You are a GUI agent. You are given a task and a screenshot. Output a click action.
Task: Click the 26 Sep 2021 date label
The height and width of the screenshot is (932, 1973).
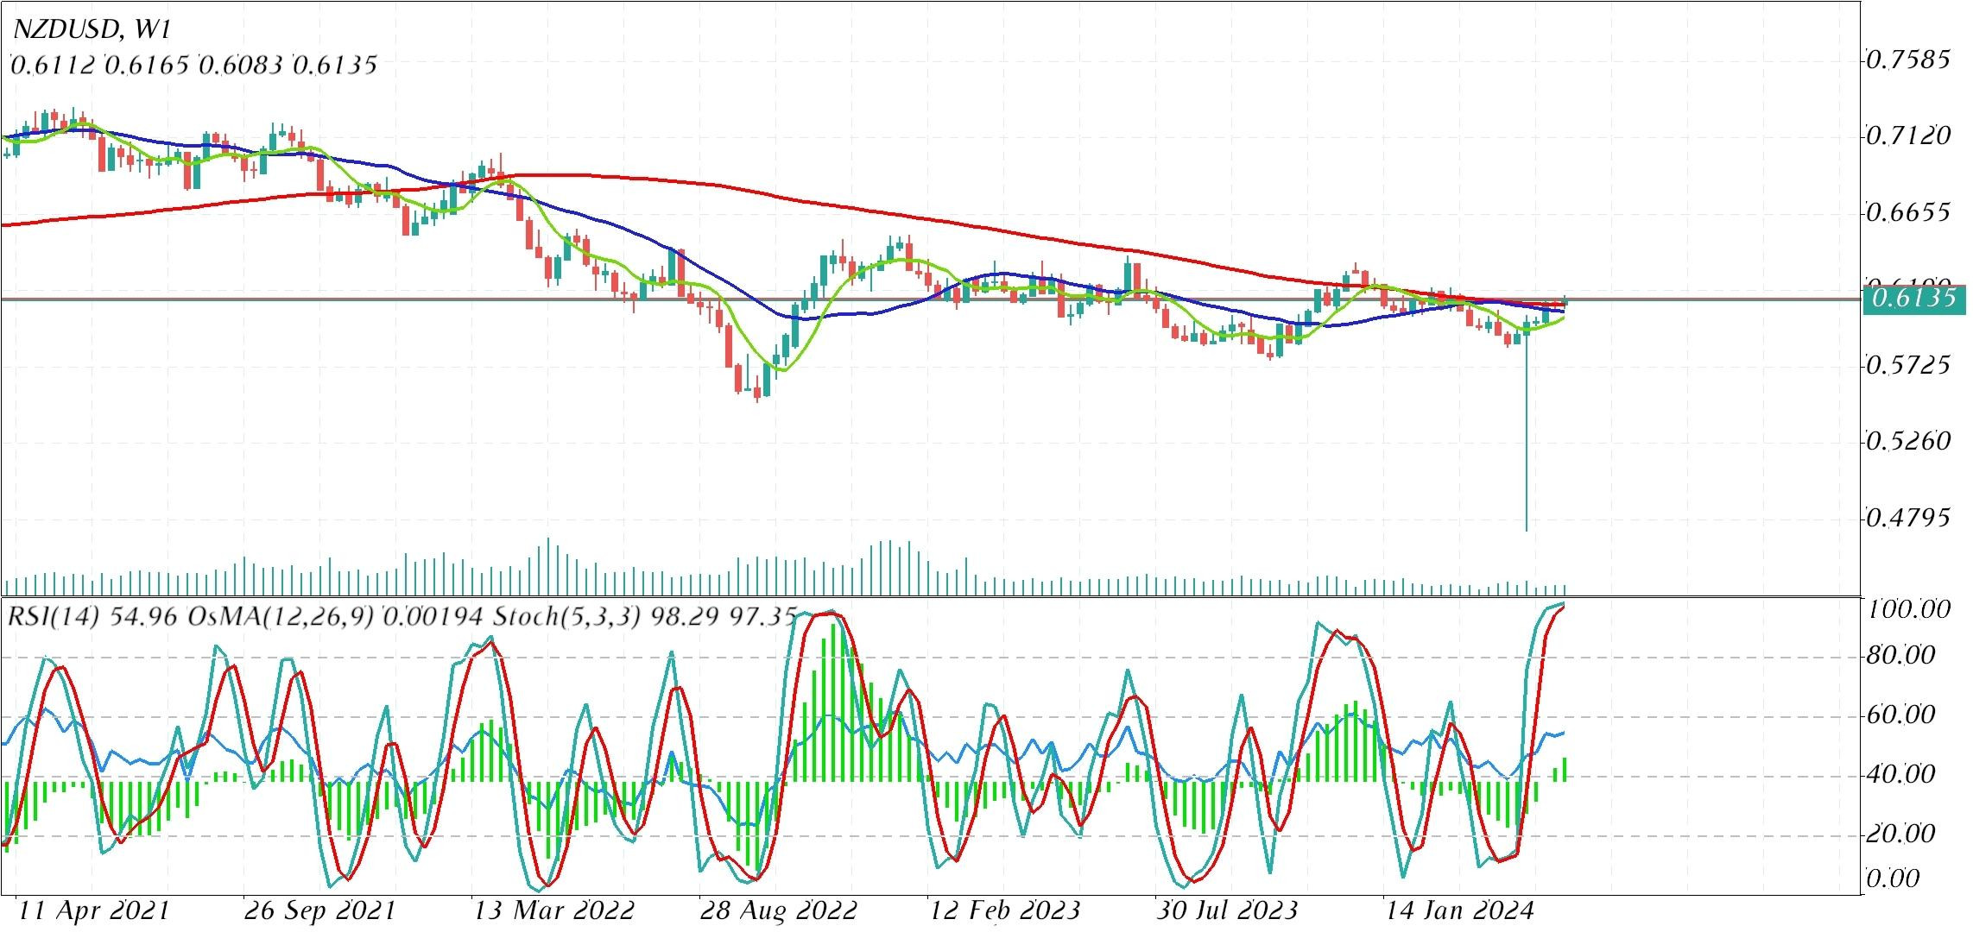319,911
